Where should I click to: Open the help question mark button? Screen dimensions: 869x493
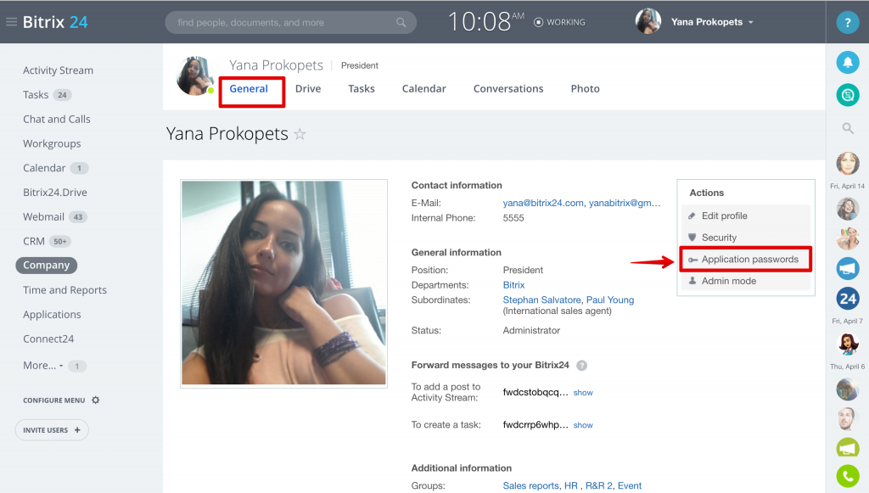848,23
